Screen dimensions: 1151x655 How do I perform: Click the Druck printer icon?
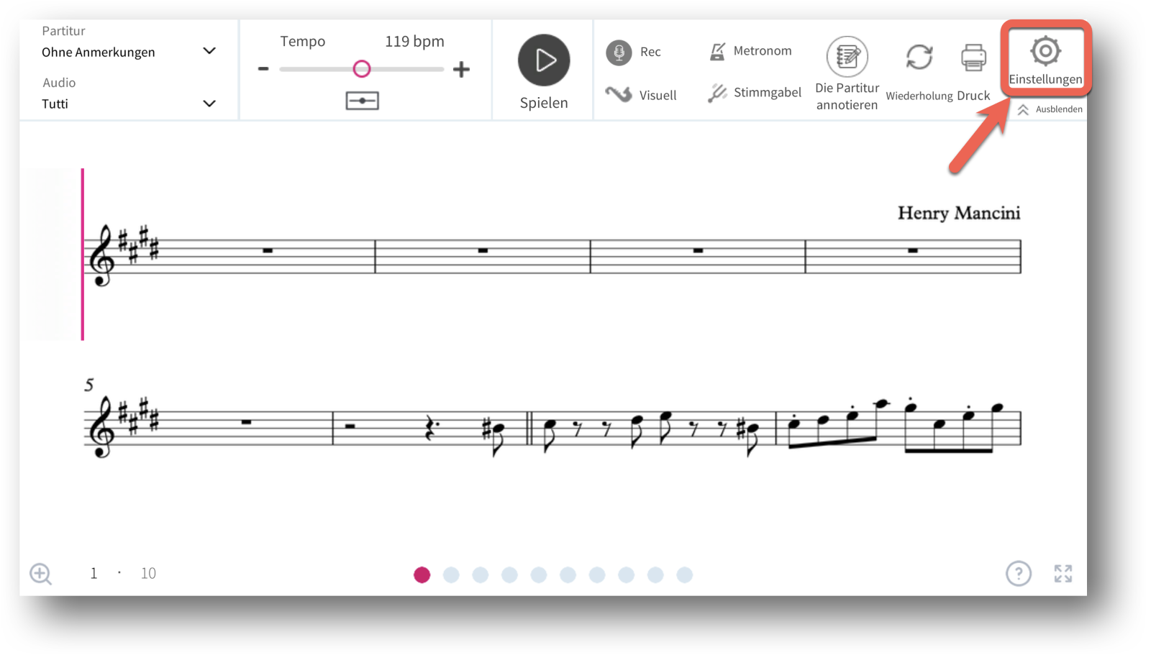973,58
